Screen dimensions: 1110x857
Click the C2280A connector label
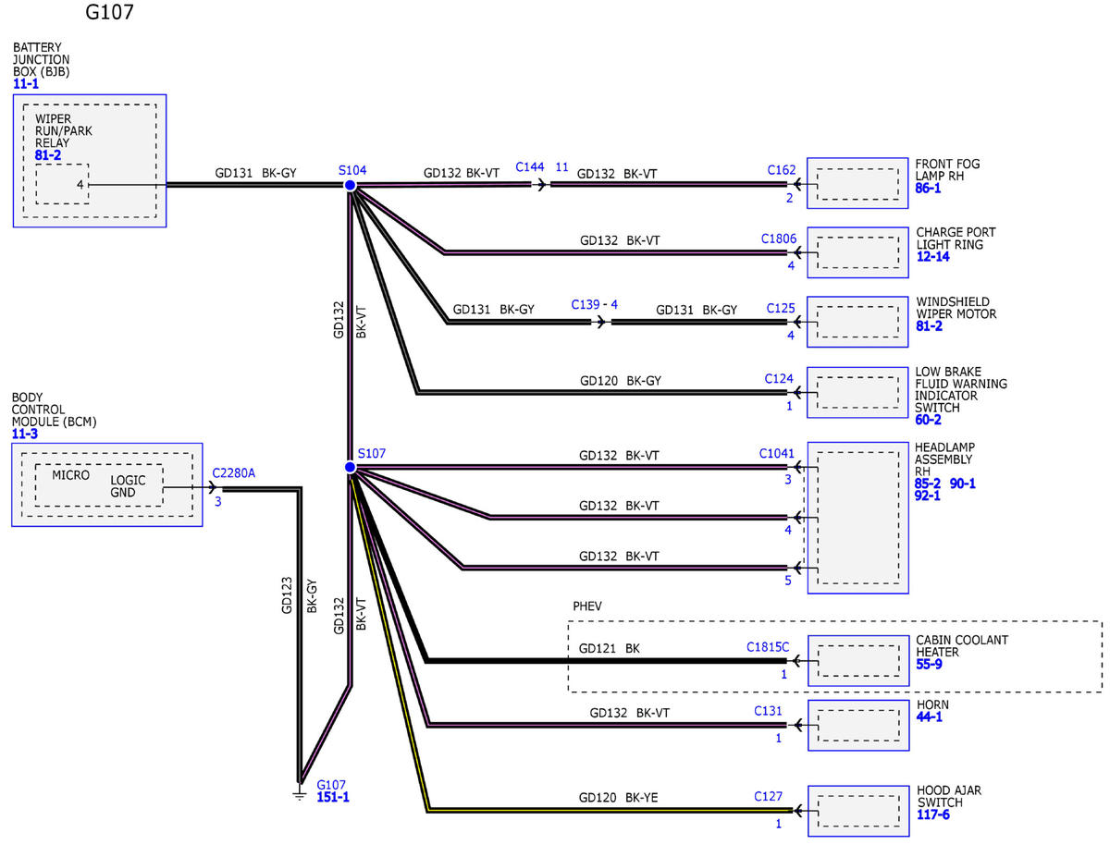point(233,472)
